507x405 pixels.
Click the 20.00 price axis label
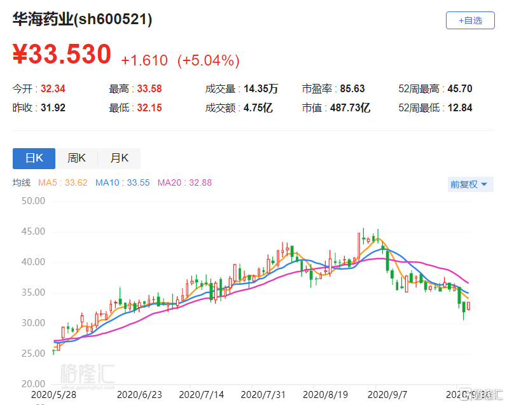pyautogui.click(x=33, y=384)
